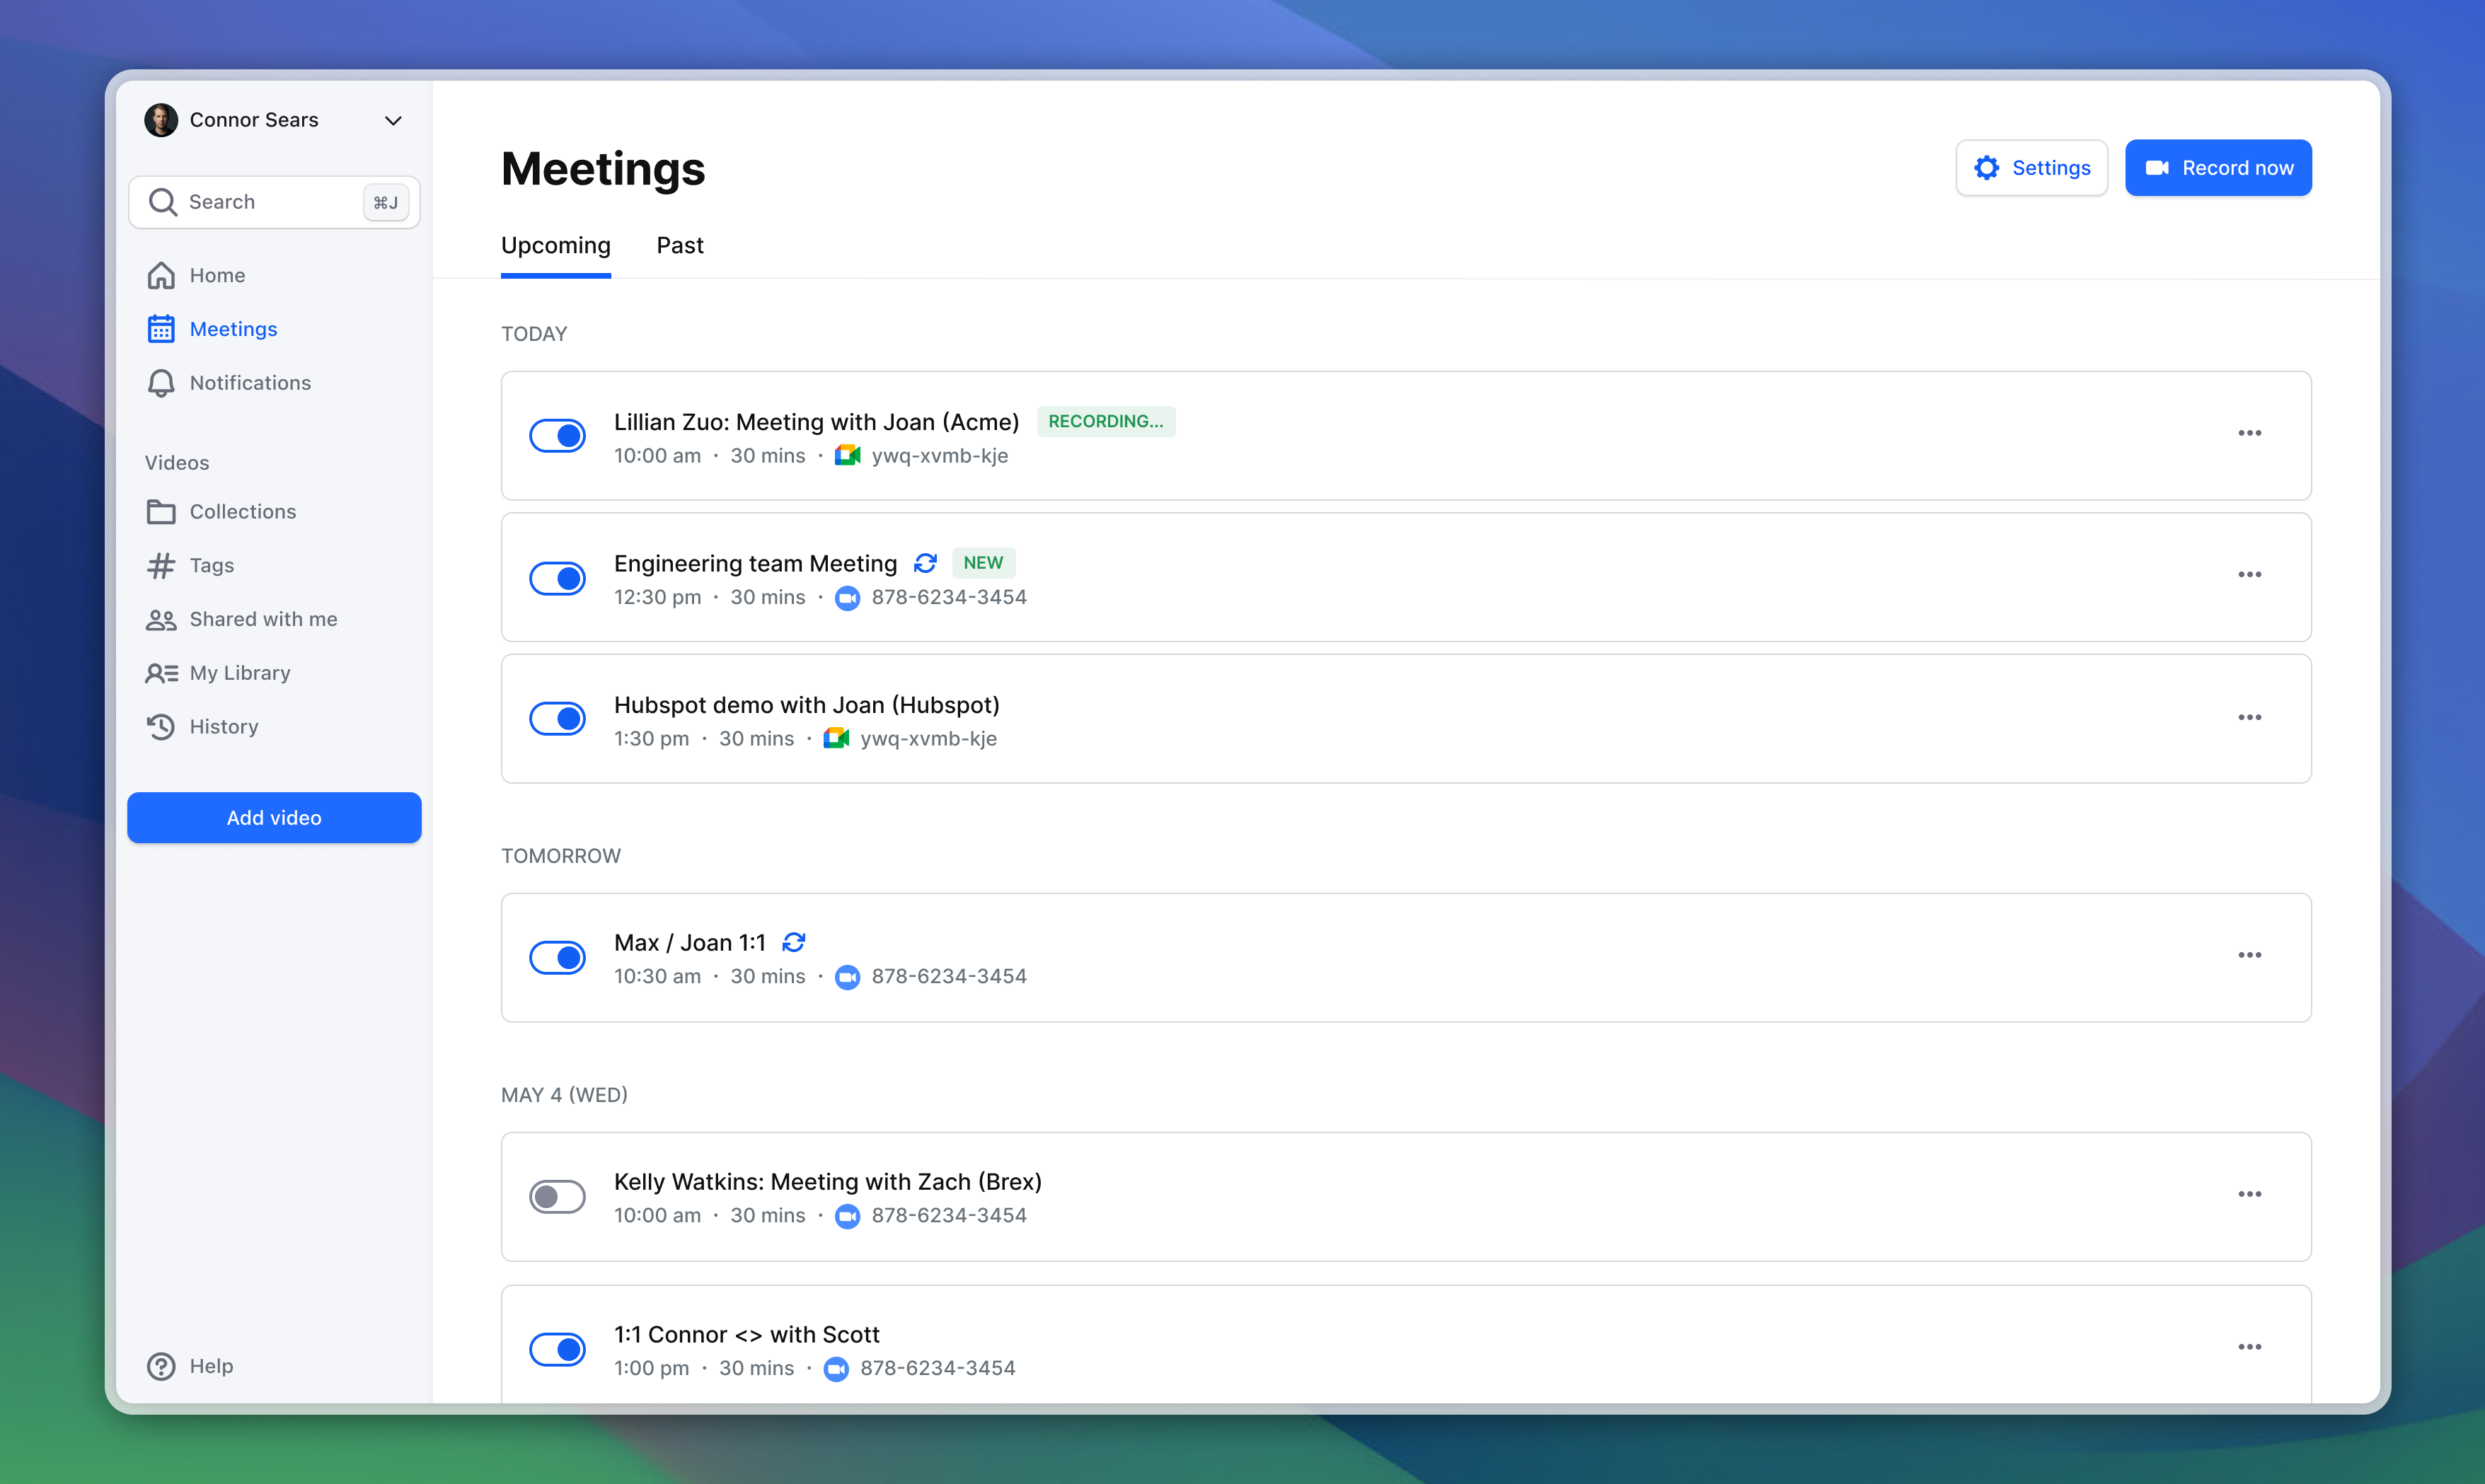Screen dimensions: 2485x1484
Task: Click recurring icon on Engineering team Meeting
Action: (x=925, y=564)
